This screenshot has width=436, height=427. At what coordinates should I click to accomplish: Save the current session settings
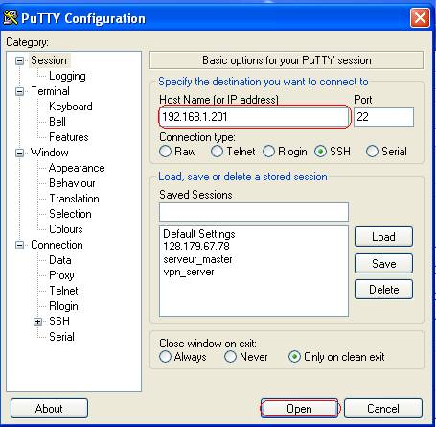tap(383, 264)
